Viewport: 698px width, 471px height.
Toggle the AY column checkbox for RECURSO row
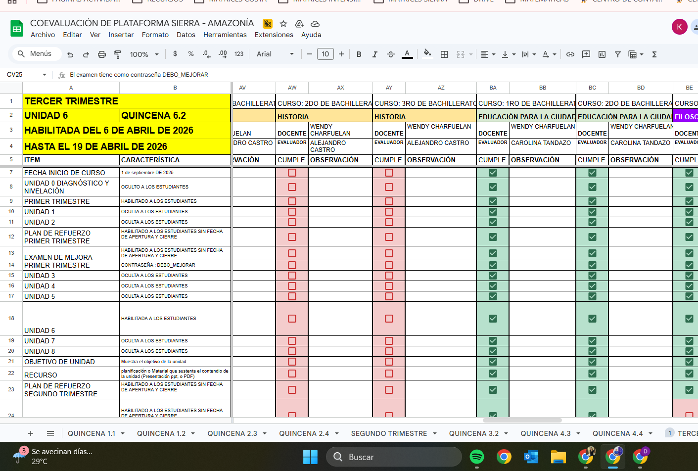(x=389, y=374)
